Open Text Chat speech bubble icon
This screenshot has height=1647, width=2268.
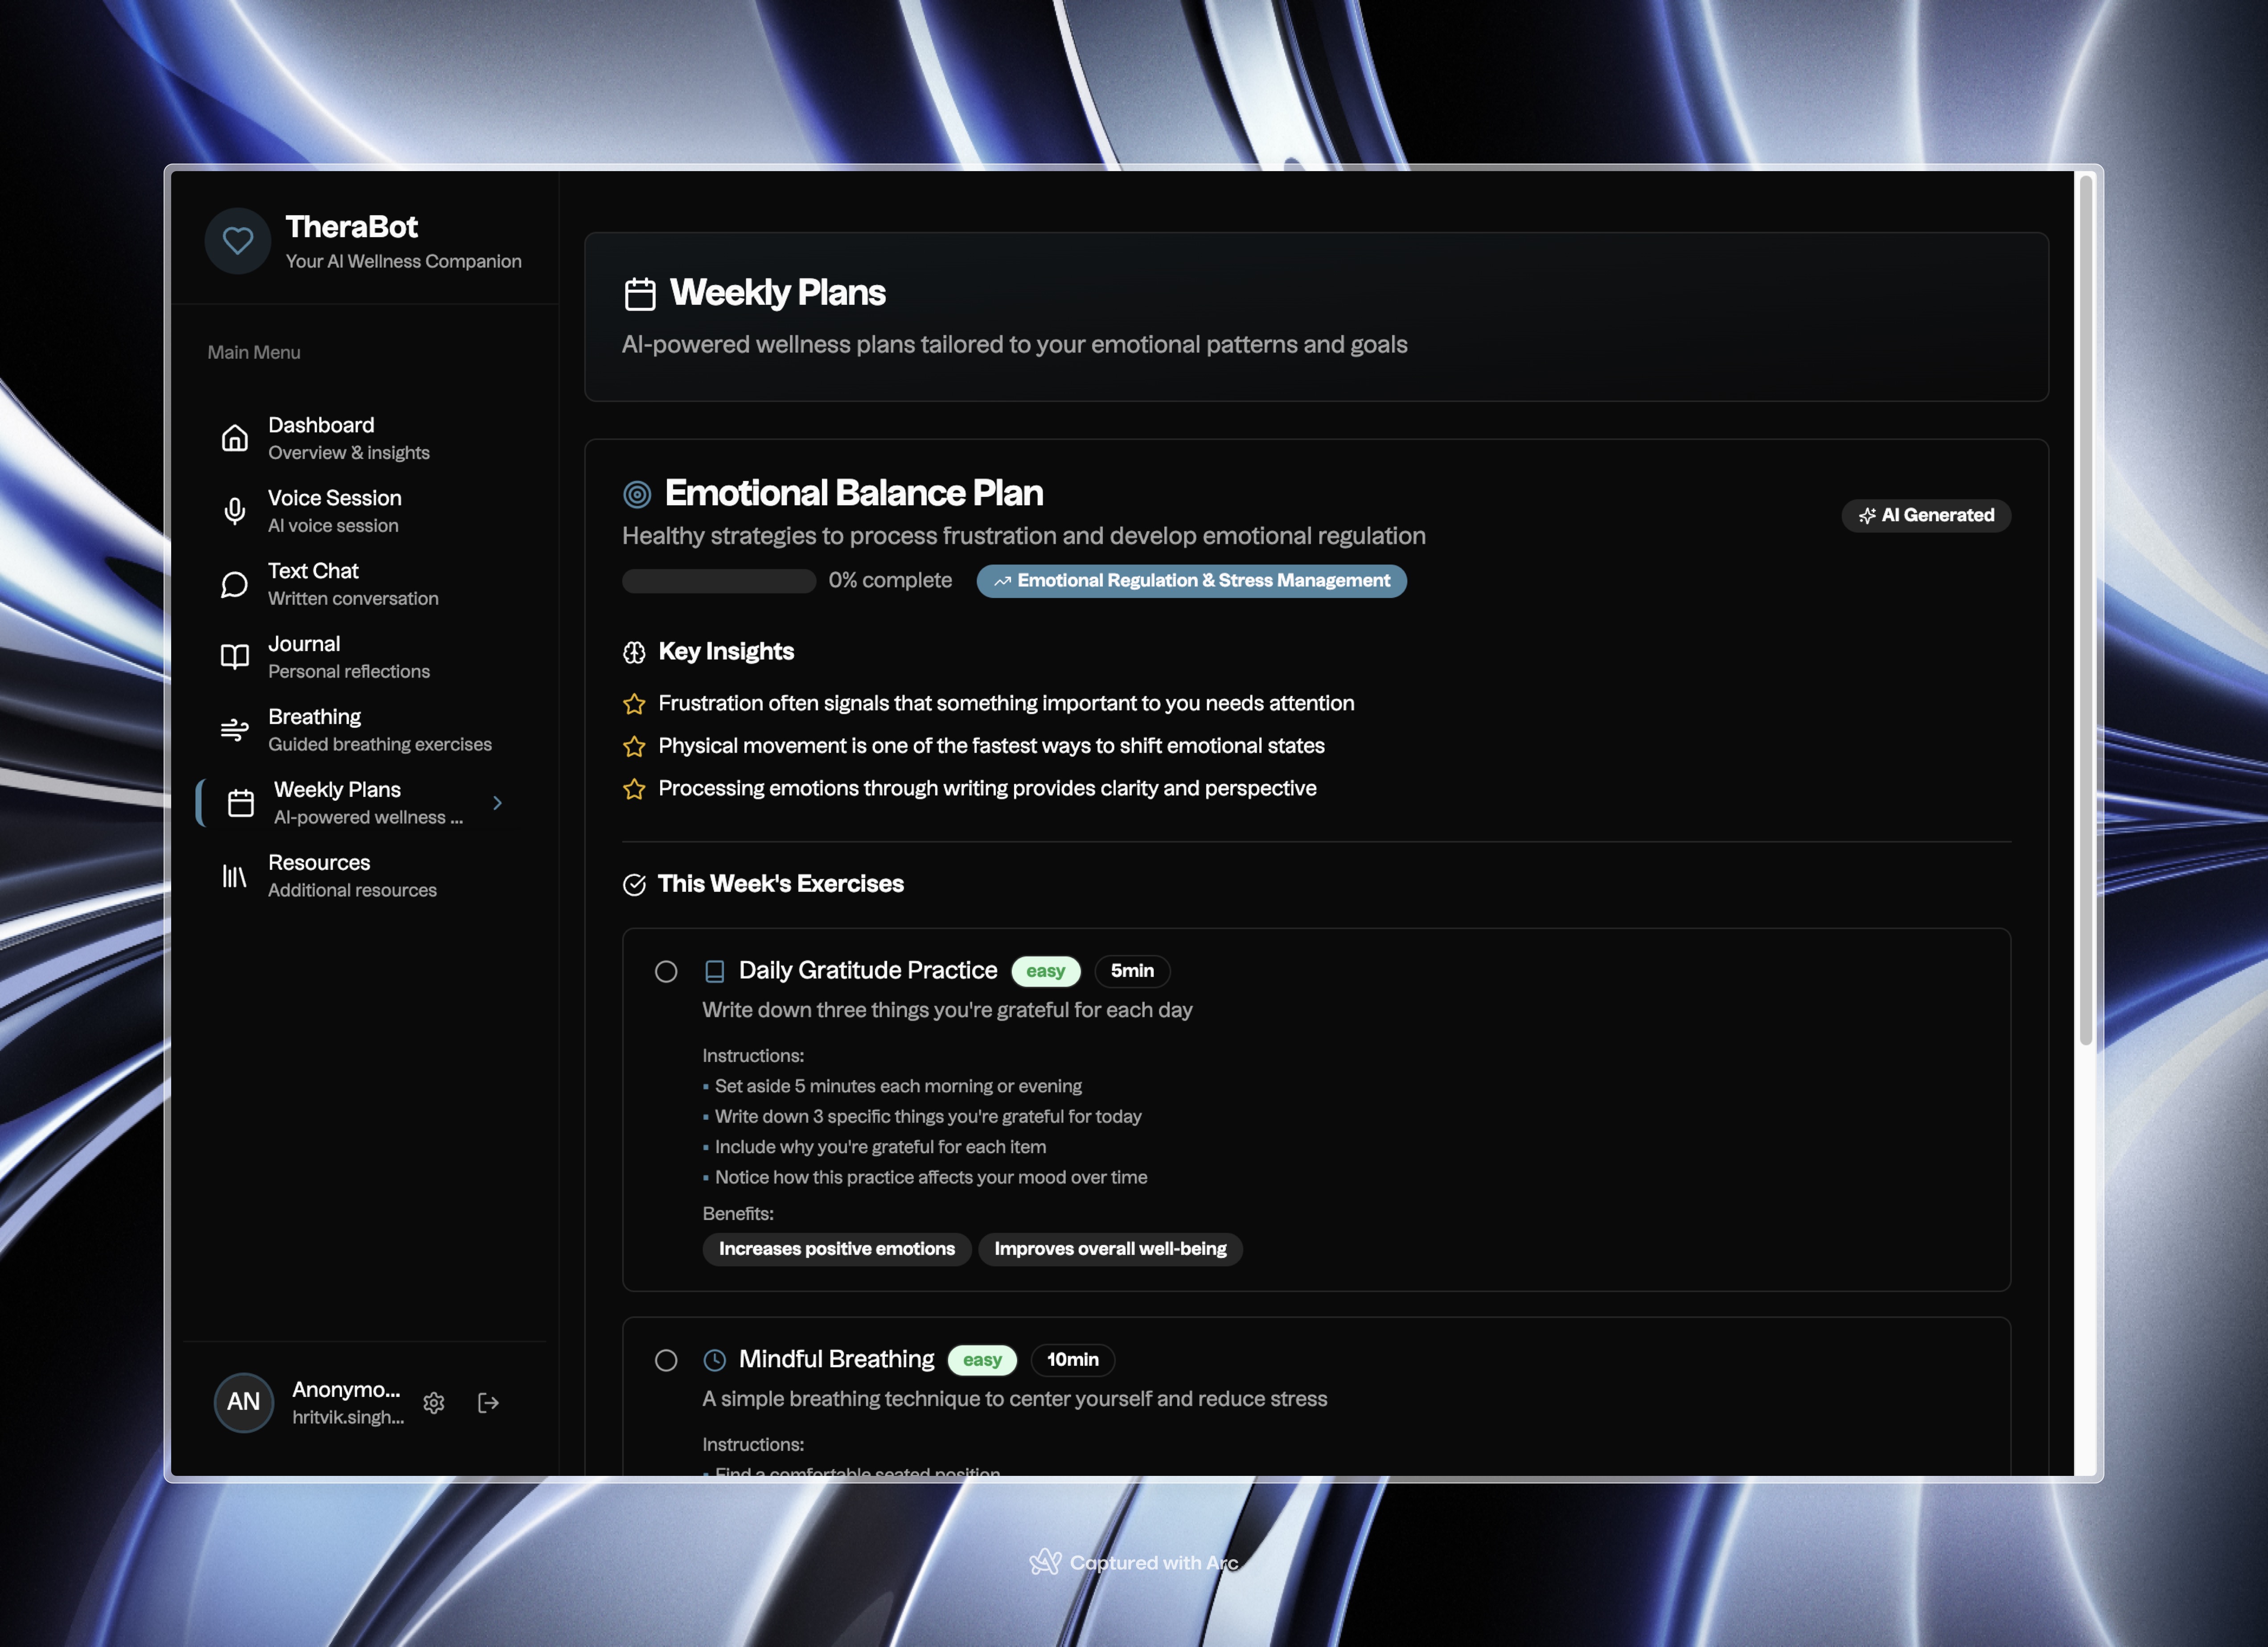(x=235, y=585)
